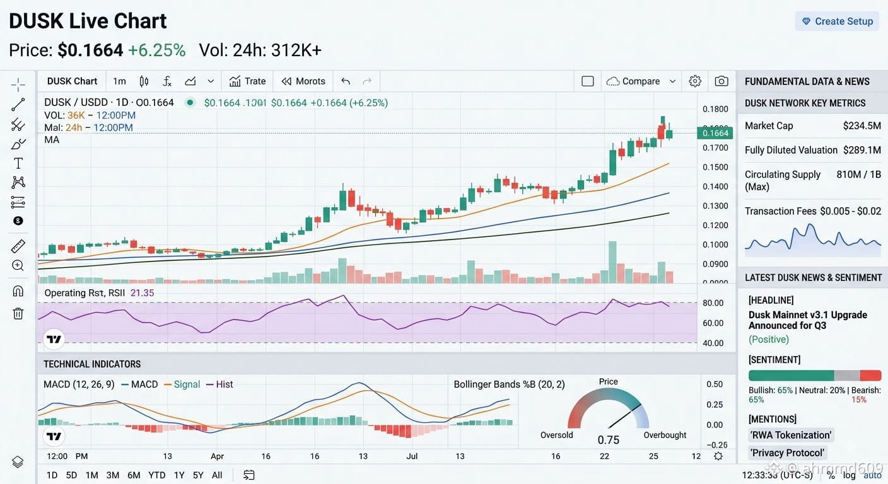Click the Fully Diluted Valuation $289.1M value

(862, 150)
